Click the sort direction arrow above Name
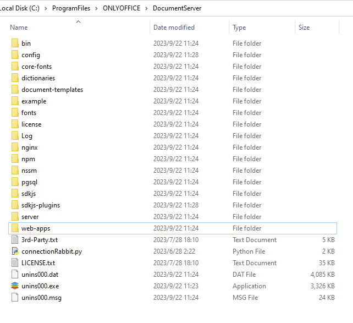Screen dimensions: 353x323 tap(78, 21)
